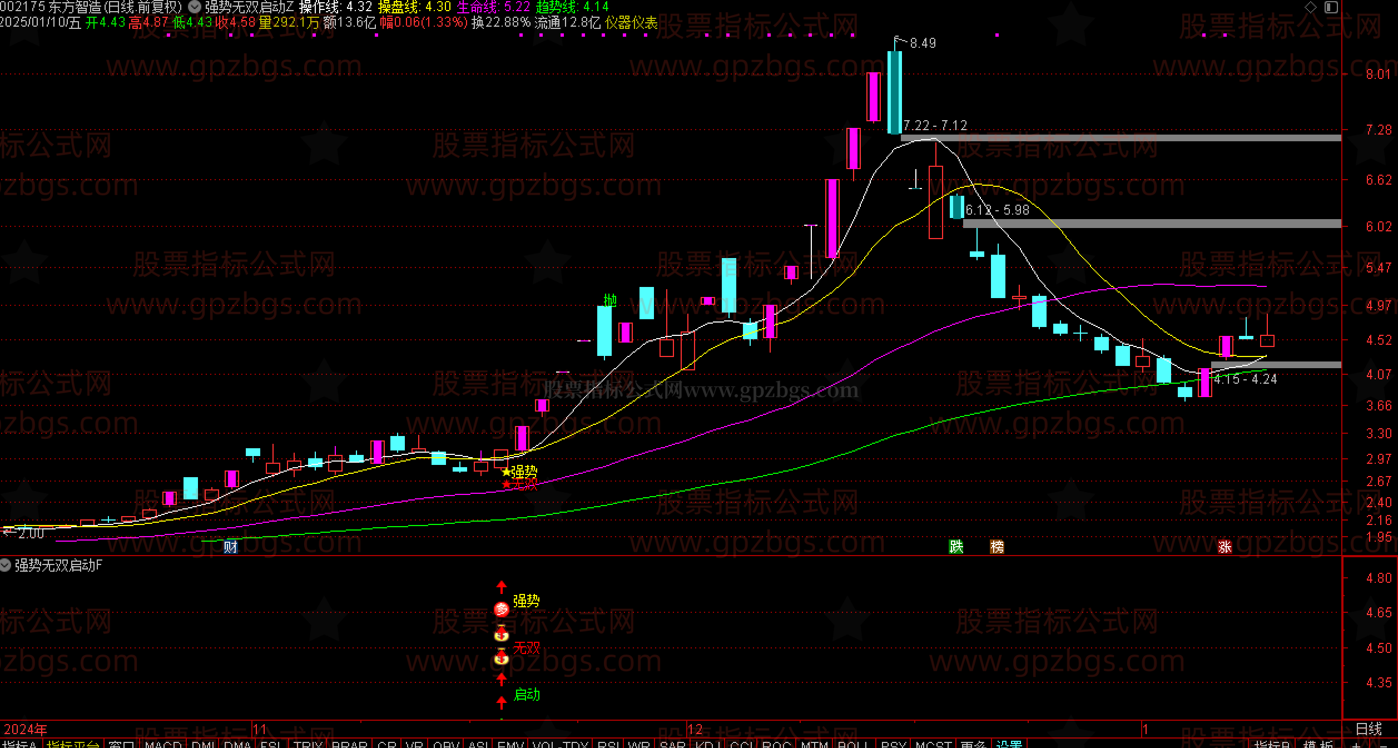Select the KDJ indicator tab
1398x748 pixels.
click(708, 744)
